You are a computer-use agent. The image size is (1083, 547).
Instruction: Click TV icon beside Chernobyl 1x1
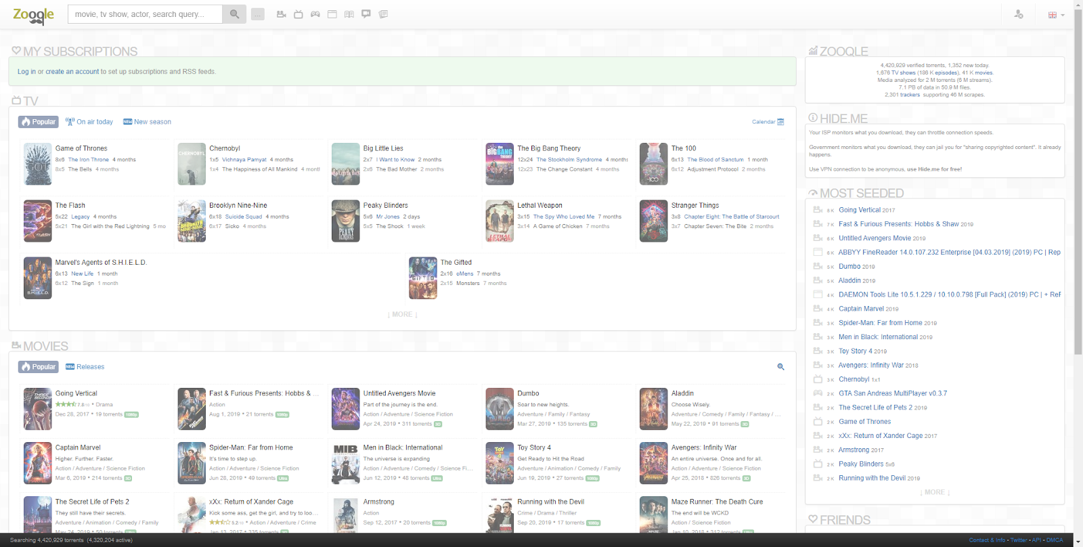click(x=818, y=379)
